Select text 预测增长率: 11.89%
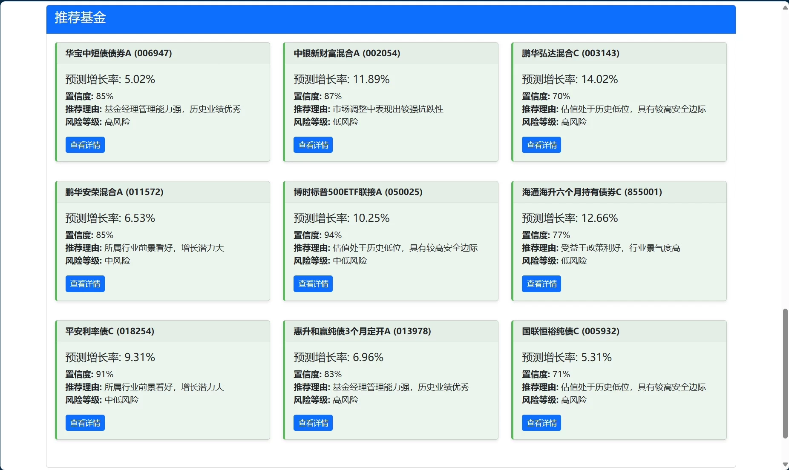 pos(341,79)
